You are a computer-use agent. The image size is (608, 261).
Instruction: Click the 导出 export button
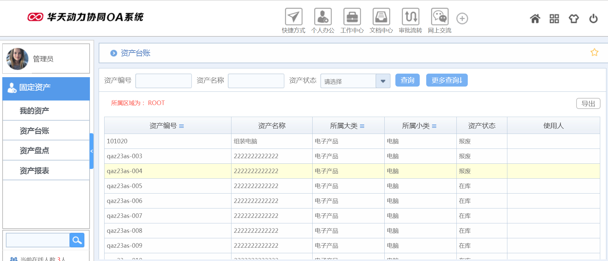pyautogui.click(x=588, y=104)
